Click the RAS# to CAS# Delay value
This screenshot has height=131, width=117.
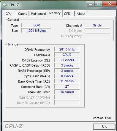click(x=67, y=65)
